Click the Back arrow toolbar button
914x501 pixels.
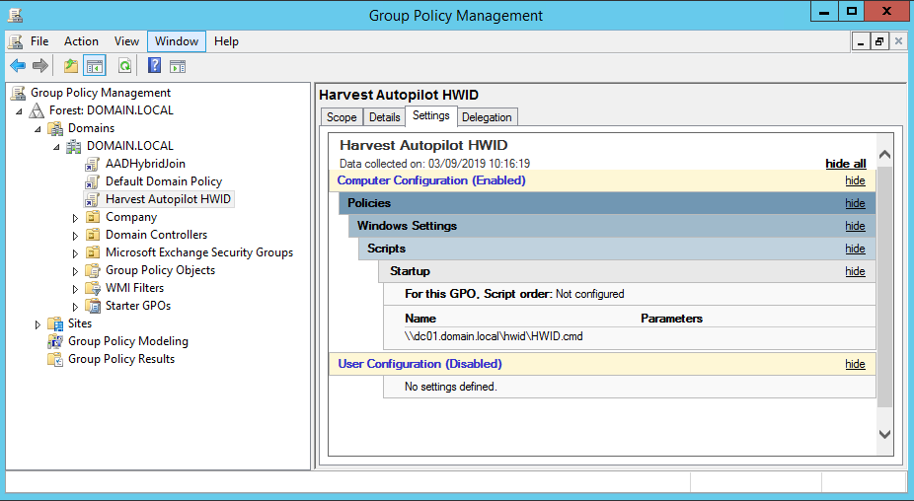(18, 66)
